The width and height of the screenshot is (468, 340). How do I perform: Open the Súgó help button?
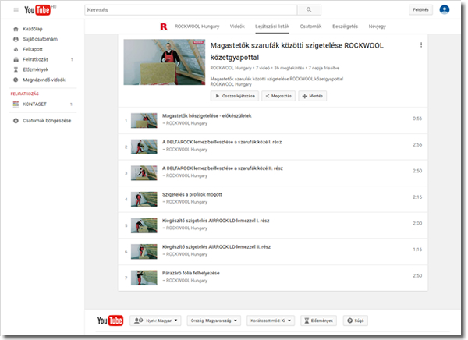[356, 321]
